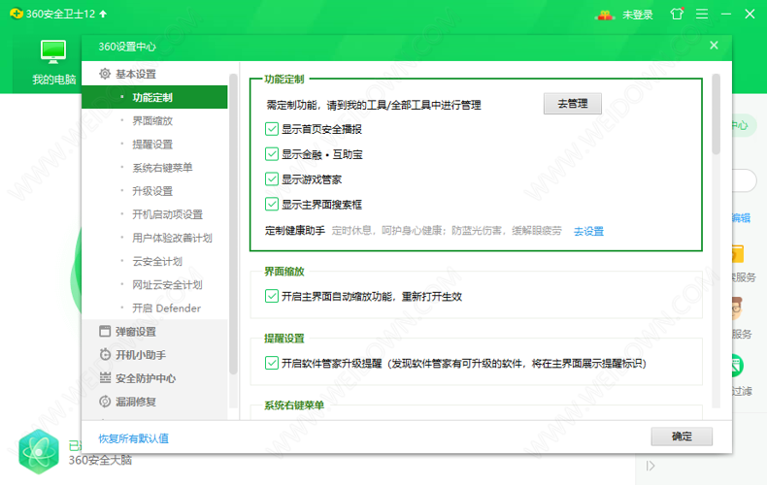Click the 去管理 button
Viewport: 767px width, 485px height.
click(x=572, y=104)
